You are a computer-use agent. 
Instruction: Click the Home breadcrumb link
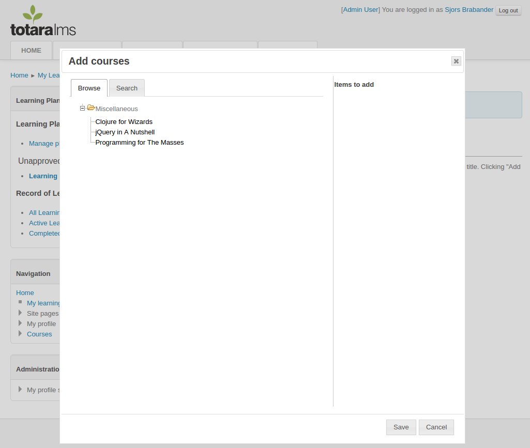click(x=19, y=75)
